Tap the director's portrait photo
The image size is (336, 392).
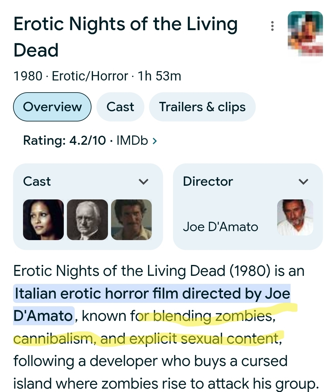coord(295,217)
